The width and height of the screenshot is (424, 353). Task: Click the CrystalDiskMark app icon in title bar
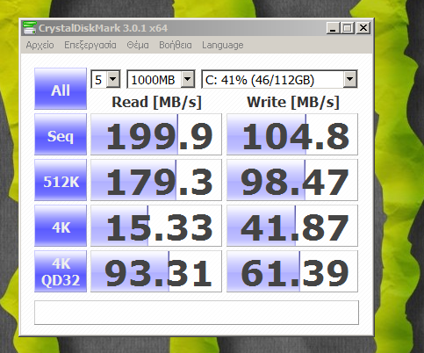(30, 28)
